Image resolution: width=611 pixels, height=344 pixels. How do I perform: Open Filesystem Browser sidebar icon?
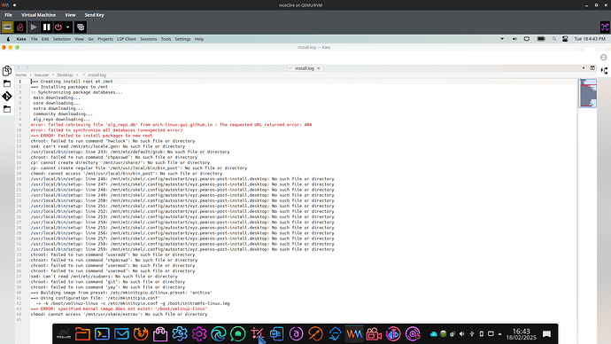[x=7, y=109]
